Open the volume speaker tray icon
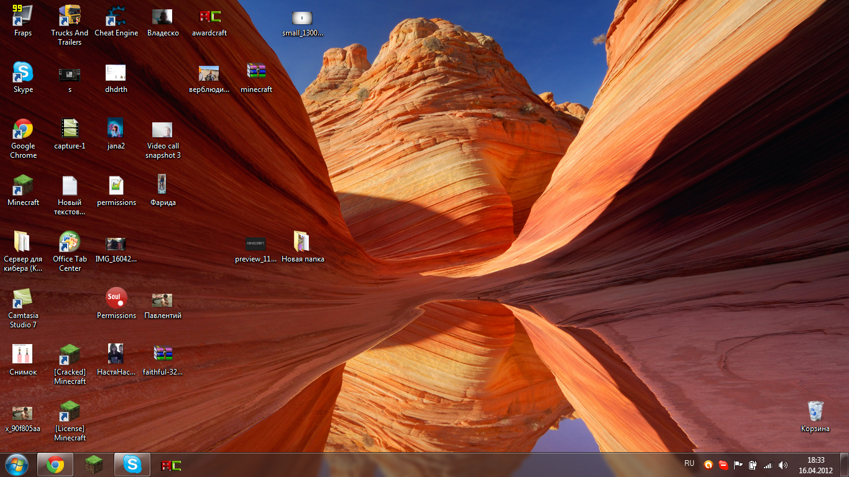The width and height of the screenshot is (849, 477). [x=783, y=465]
